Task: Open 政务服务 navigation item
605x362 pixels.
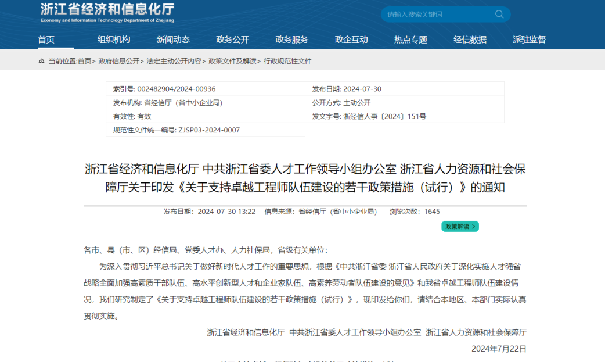Action: 291,40
